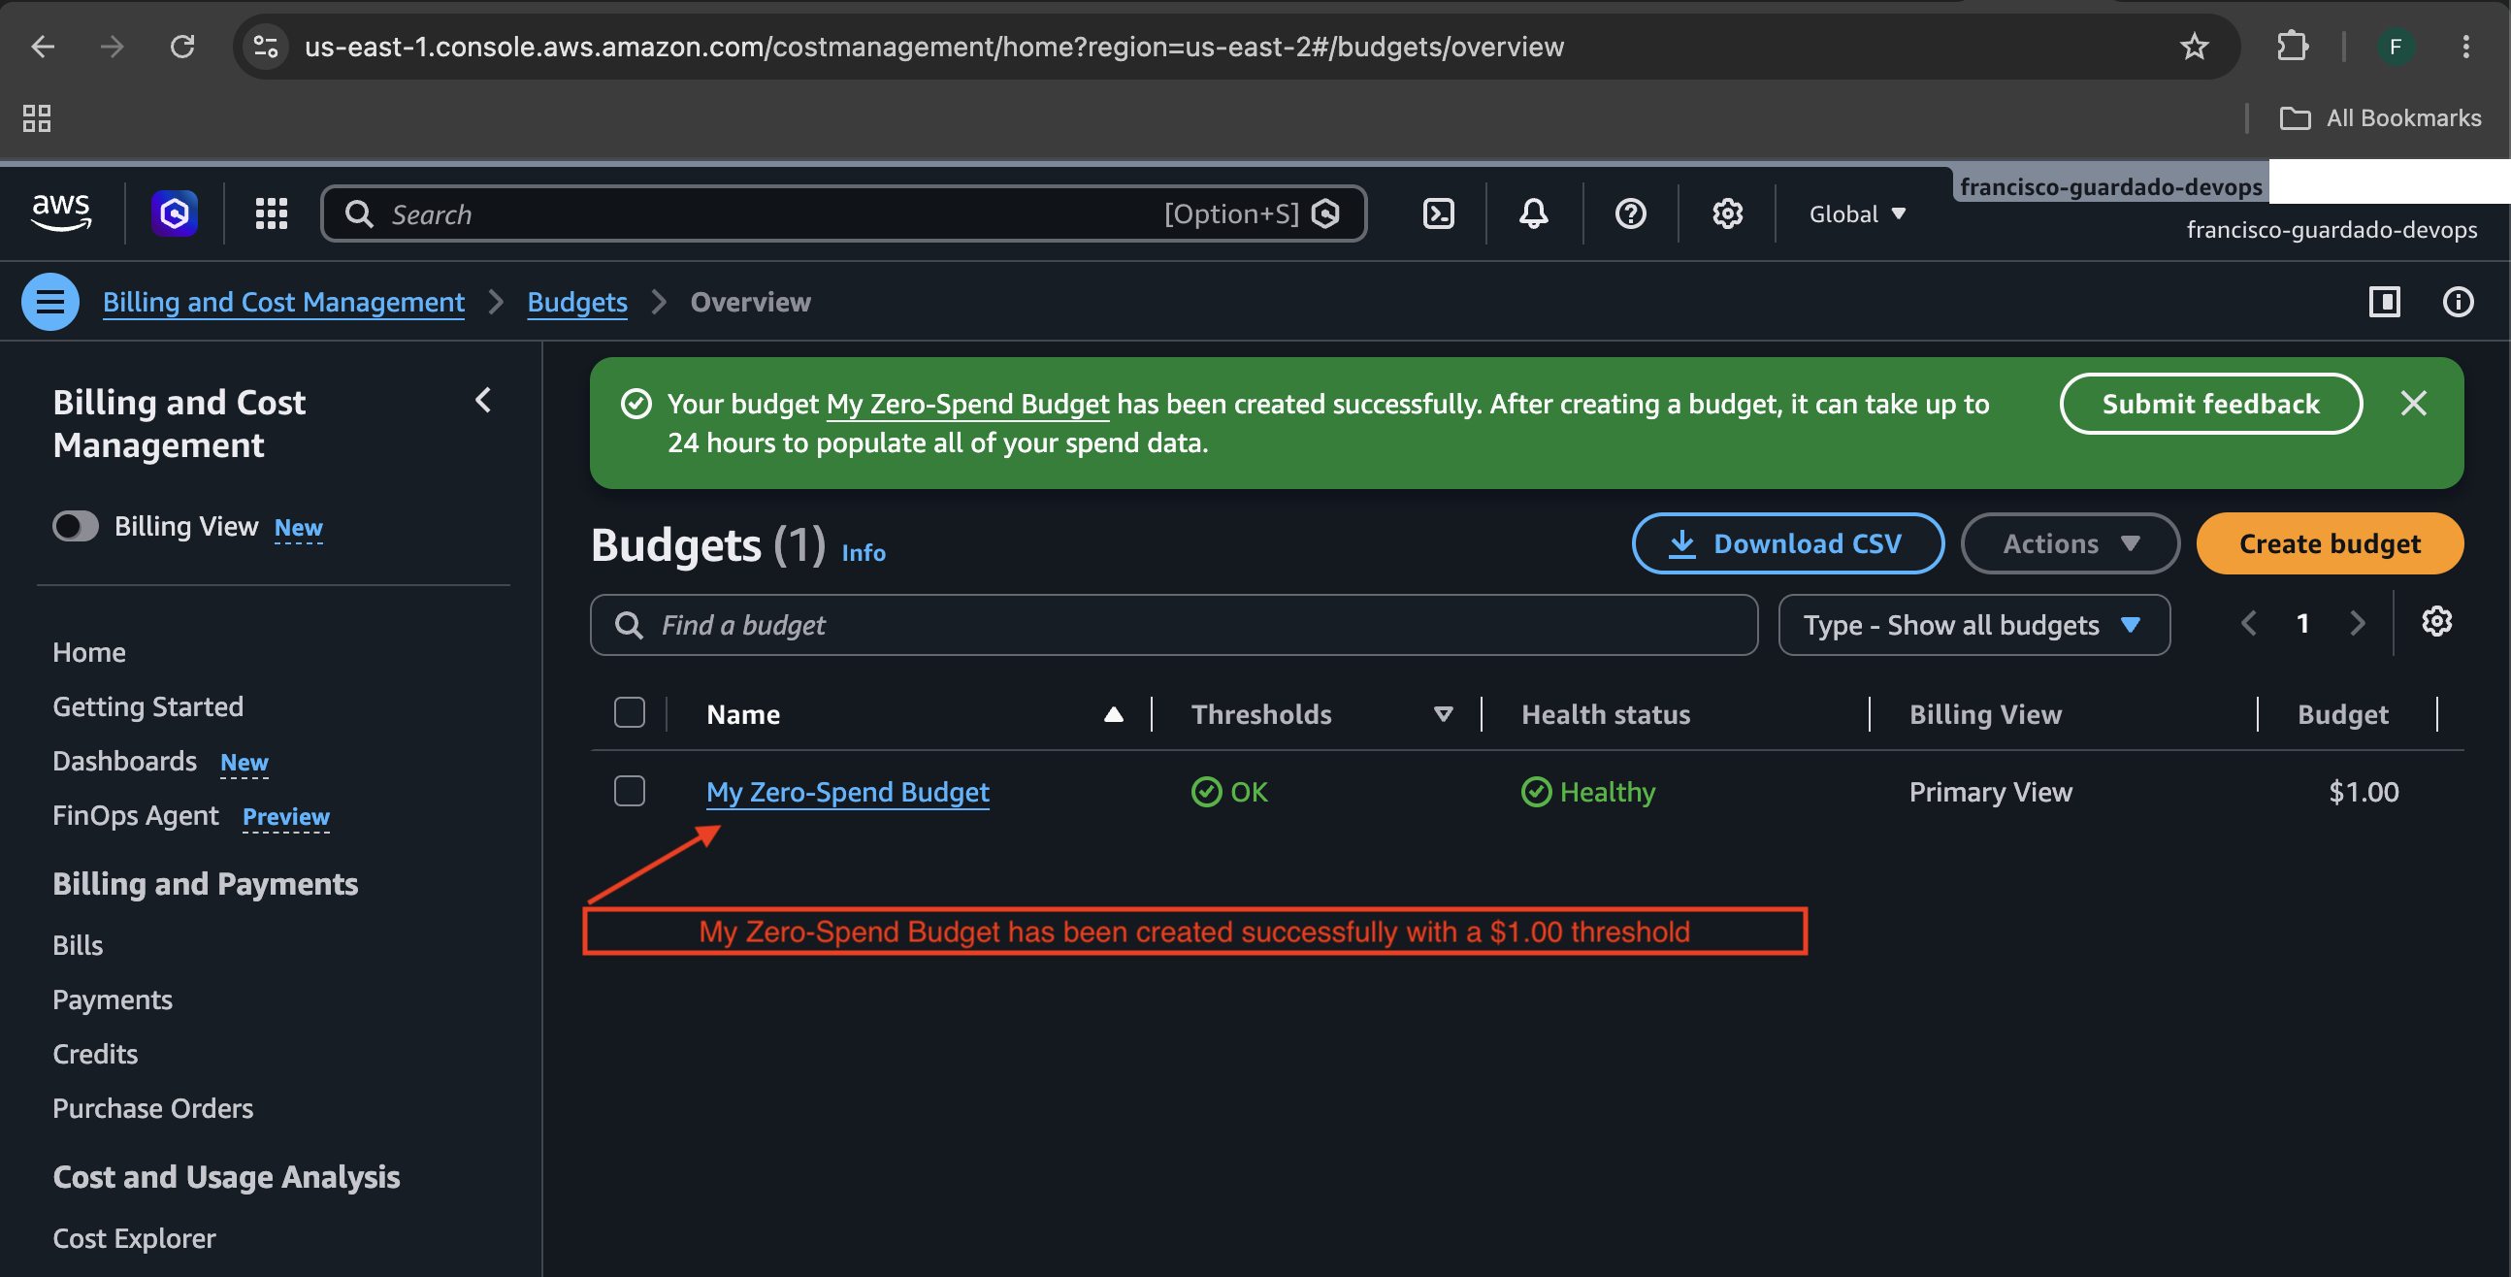Open console settings gear in top bar
2511x1277 pixels.
[x=1727, y=213]
